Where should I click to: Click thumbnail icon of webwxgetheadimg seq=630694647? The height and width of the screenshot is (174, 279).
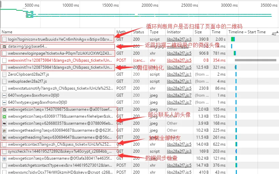(4, 137)
